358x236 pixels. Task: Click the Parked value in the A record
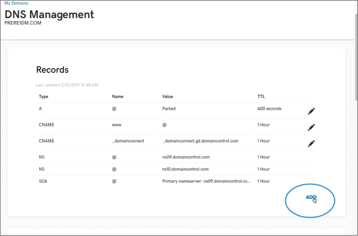(169, 109)
